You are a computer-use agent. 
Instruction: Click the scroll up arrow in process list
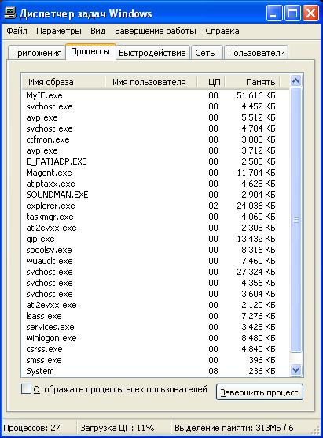click(295, 81)
